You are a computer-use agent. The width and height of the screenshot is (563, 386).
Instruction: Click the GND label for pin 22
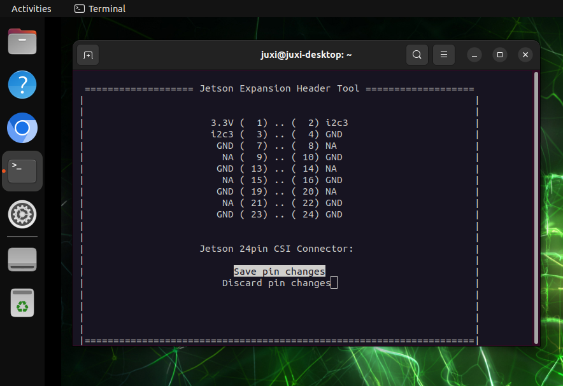pyautogui.click(x=334, y=203)
